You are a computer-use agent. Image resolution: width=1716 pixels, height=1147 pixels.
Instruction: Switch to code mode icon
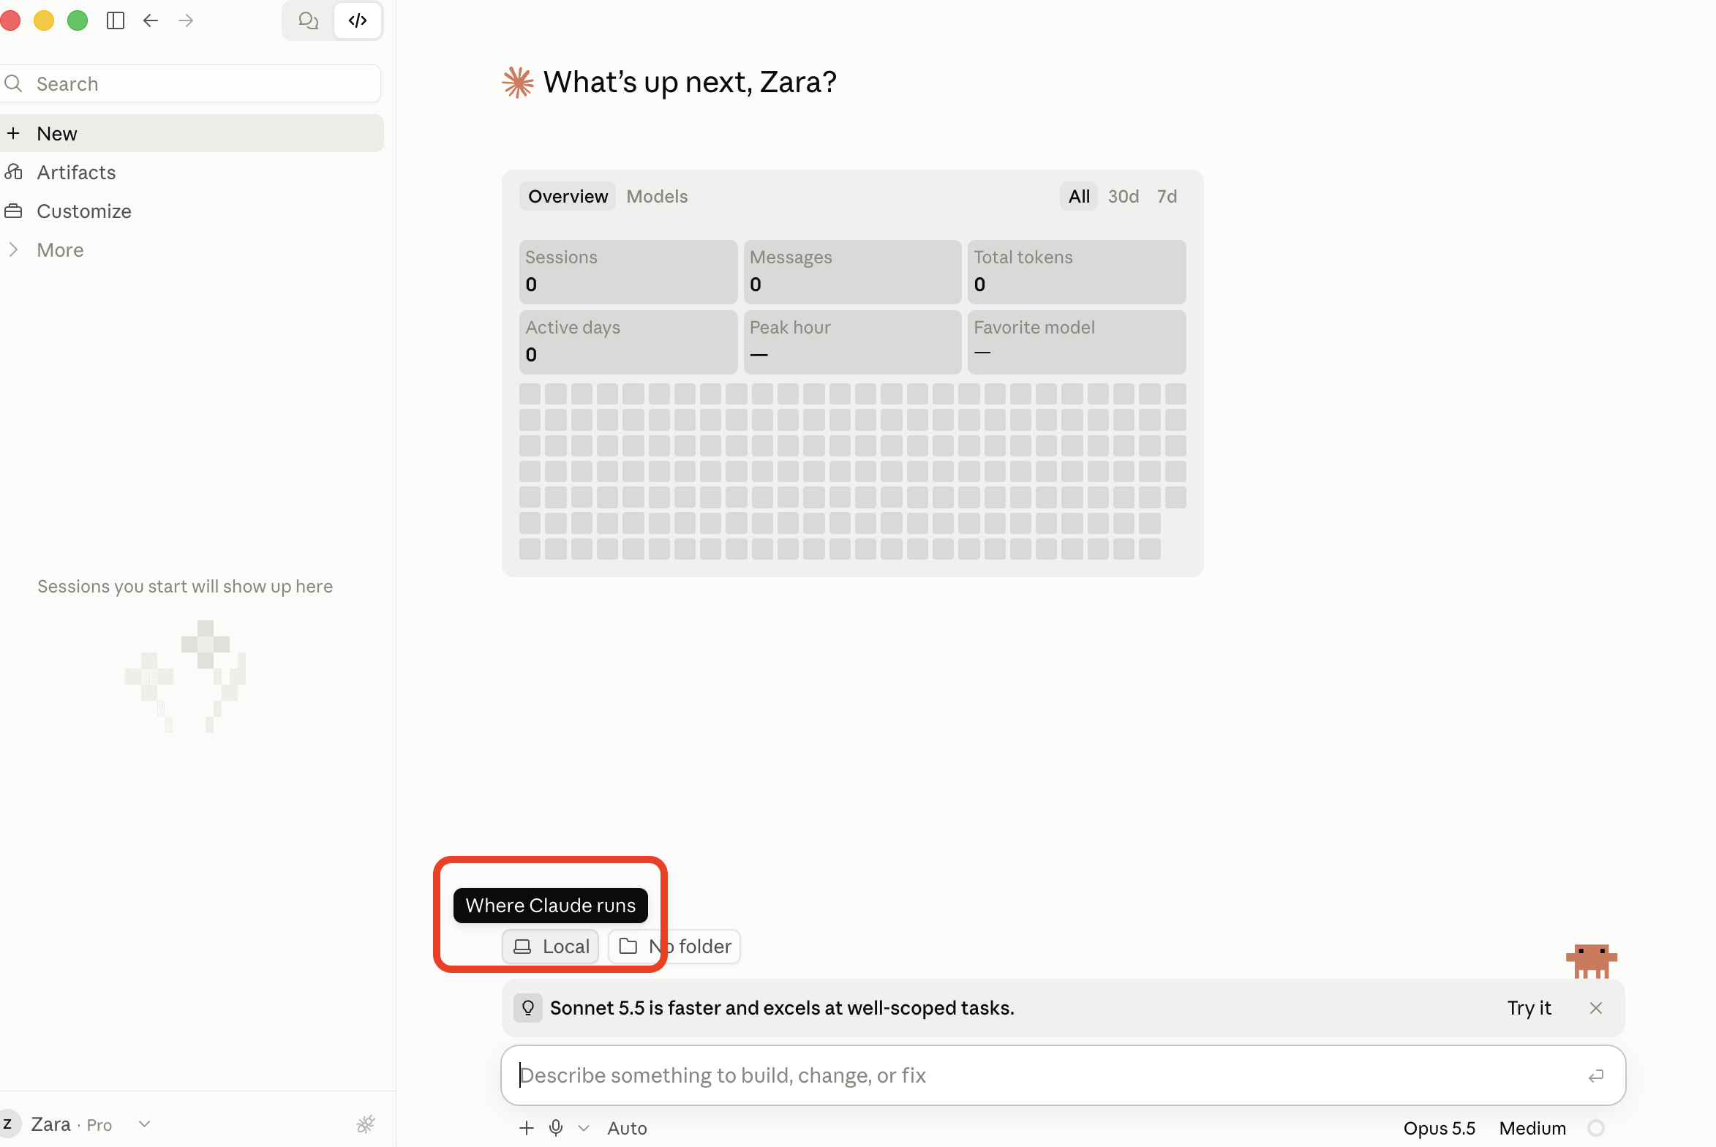[358, 20]
